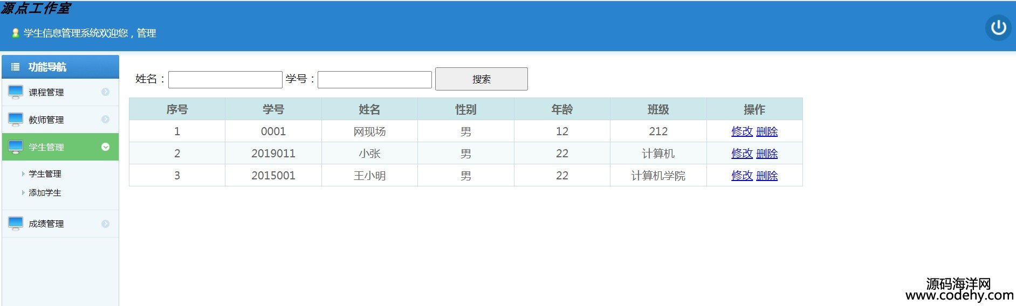Delete the student 王小明 record

[766, 176]
